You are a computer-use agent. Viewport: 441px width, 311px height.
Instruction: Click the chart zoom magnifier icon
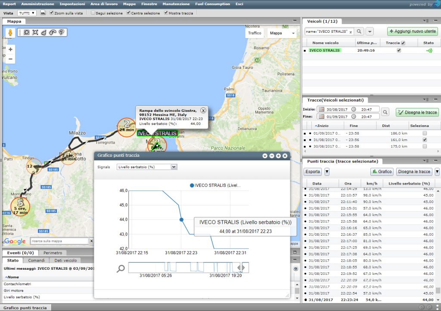click(121, 268)
